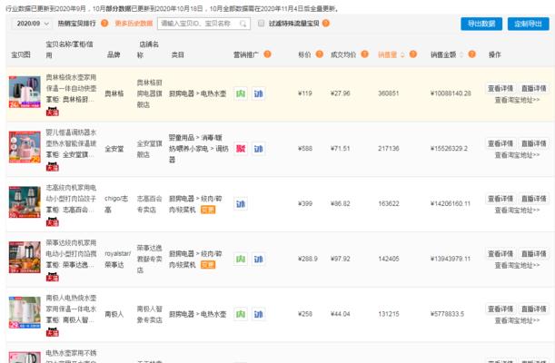Select 厨房电器 > 电热水壶 in 贝林格 row

(197, 93)
